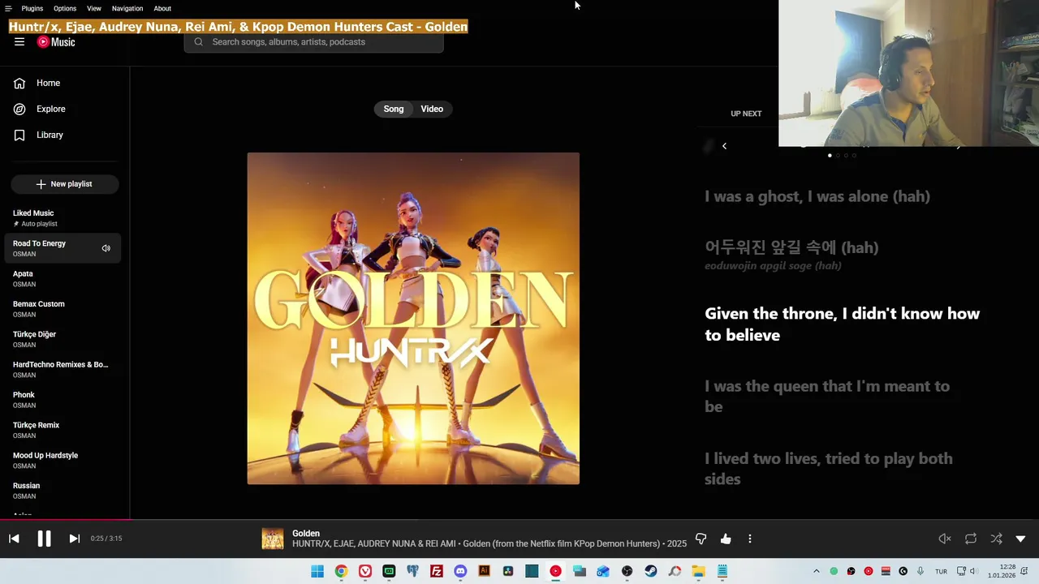
Task: Skip to the previous track
Action: [x=14, y=539]
